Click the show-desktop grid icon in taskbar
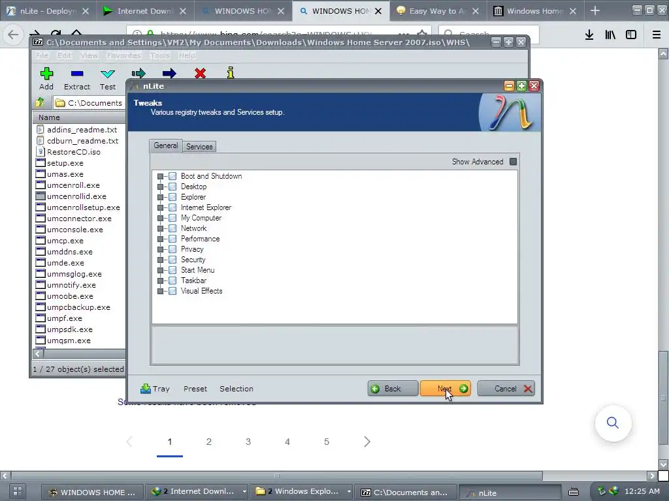Image resolution: width=669 pixels, height=501 pixels. coord(18,491)
